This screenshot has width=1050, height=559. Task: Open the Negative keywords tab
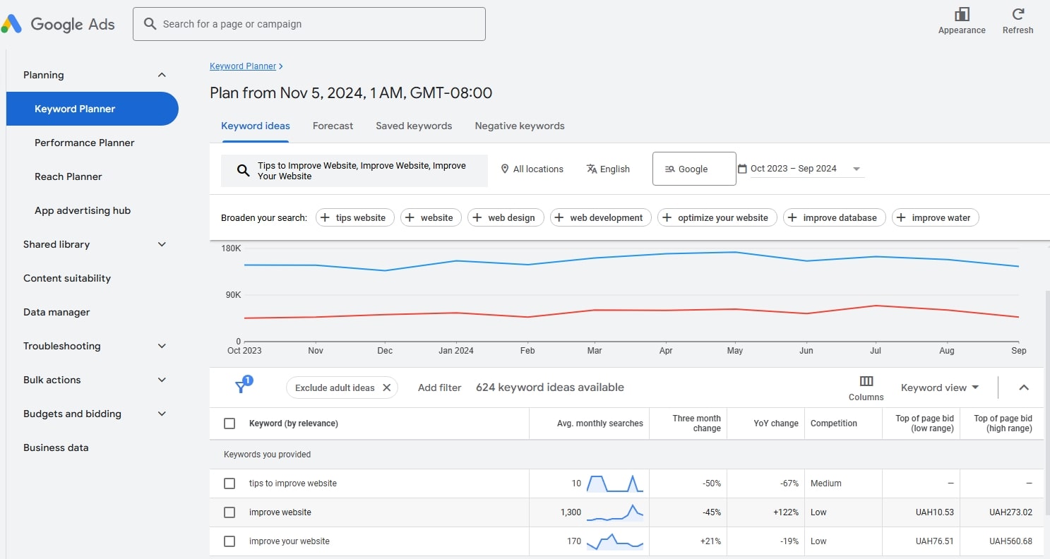[x=519, y=126]
